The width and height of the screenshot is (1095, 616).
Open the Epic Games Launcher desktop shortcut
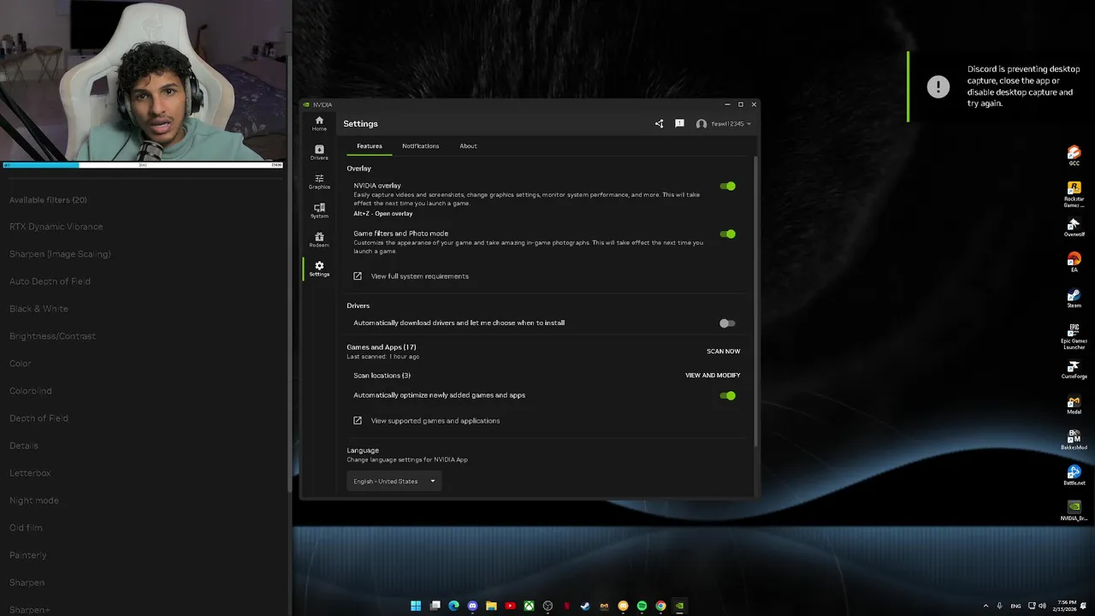pyautogui.click(x=1074, y=336)
